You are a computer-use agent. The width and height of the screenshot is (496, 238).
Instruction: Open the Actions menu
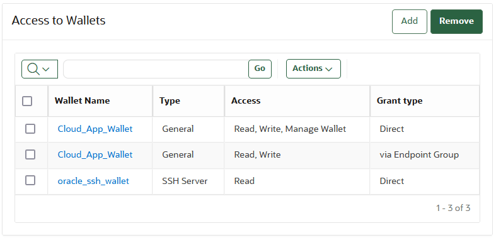pyautogui.click(x=313, y=68)
